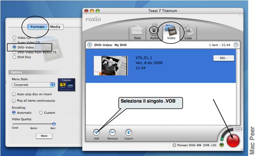This screenshot has width=256, height=156.
Task: Select the DivX Disc format
Action: [x=14, y=57]
